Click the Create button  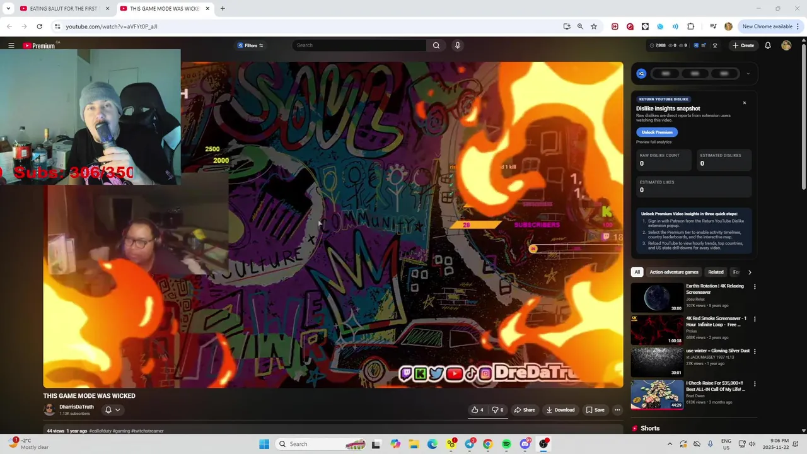click(743, 45)
